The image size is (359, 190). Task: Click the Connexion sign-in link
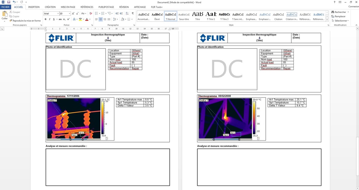353,6
